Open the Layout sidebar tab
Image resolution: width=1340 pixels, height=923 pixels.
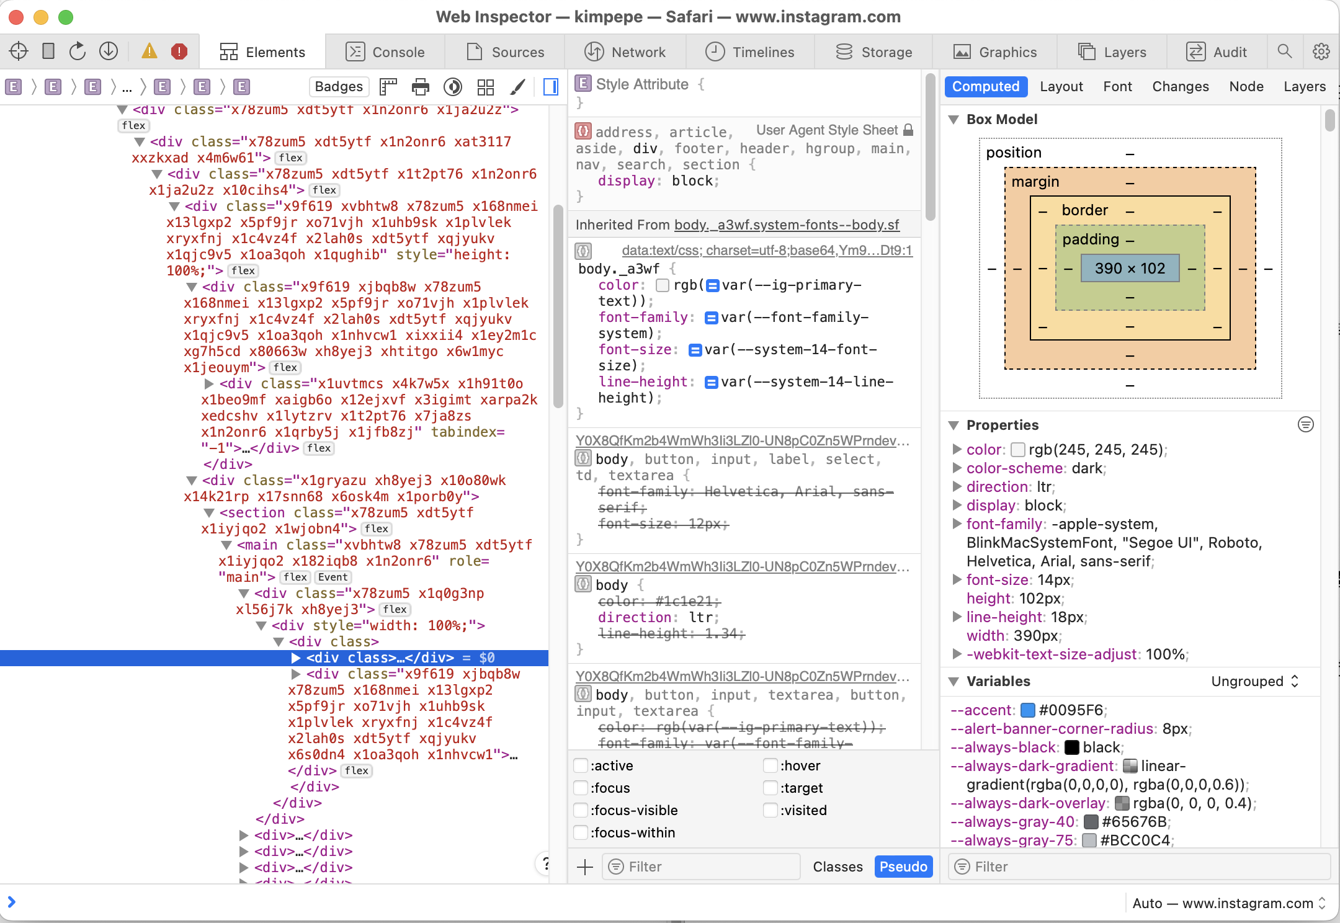[1061, 87]
